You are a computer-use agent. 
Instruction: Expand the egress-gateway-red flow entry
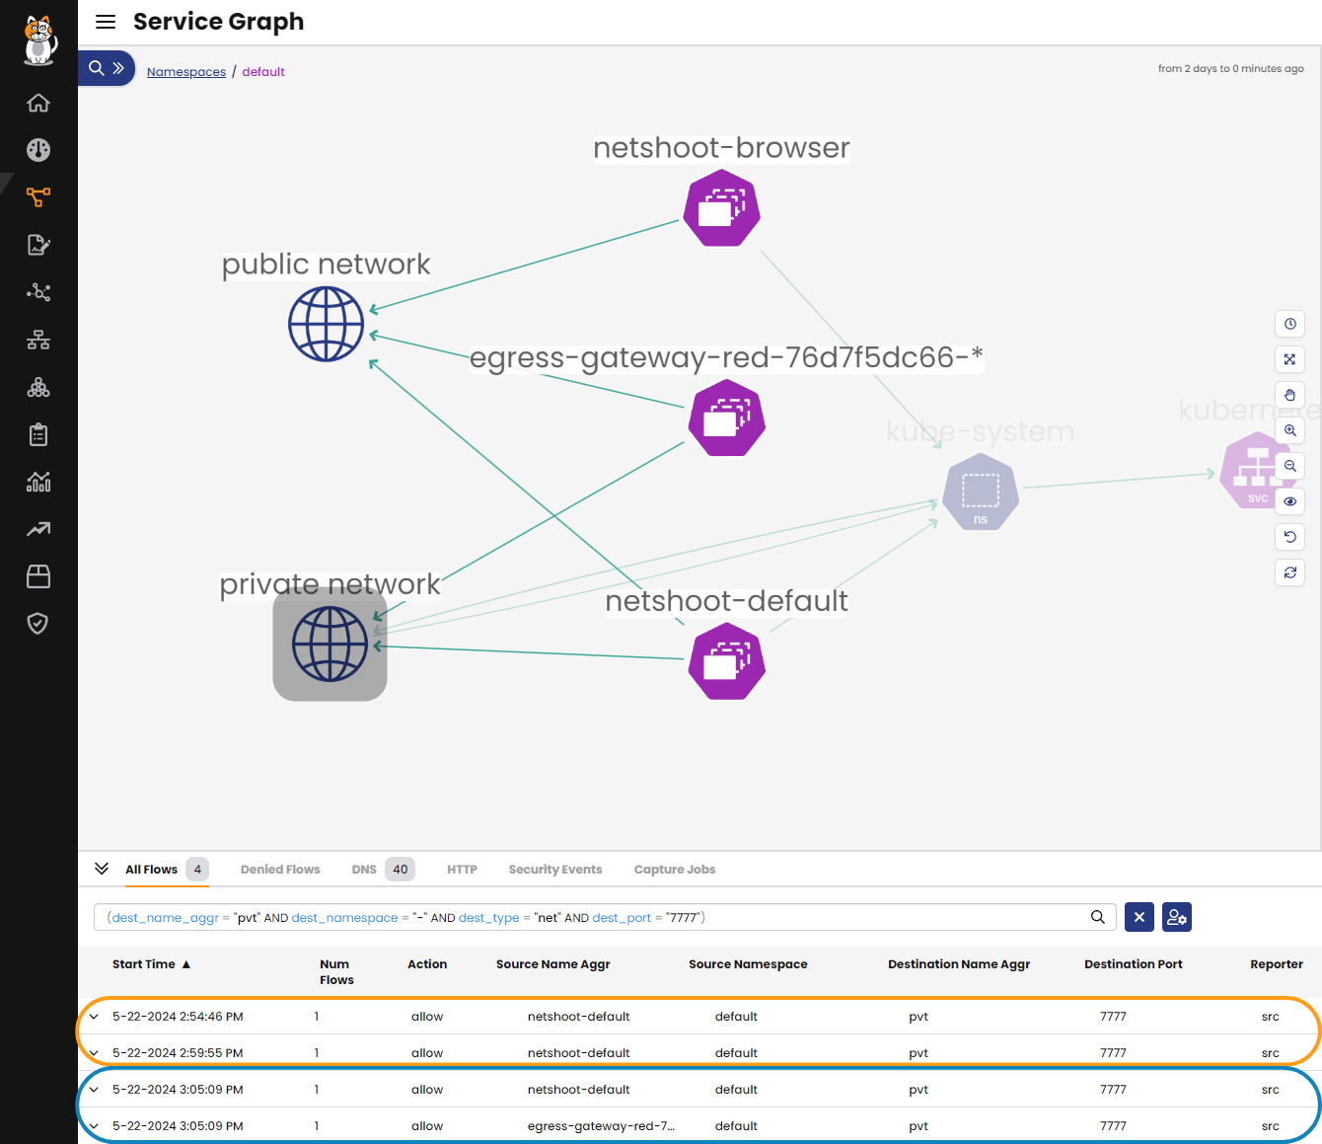click(94, 1125)
